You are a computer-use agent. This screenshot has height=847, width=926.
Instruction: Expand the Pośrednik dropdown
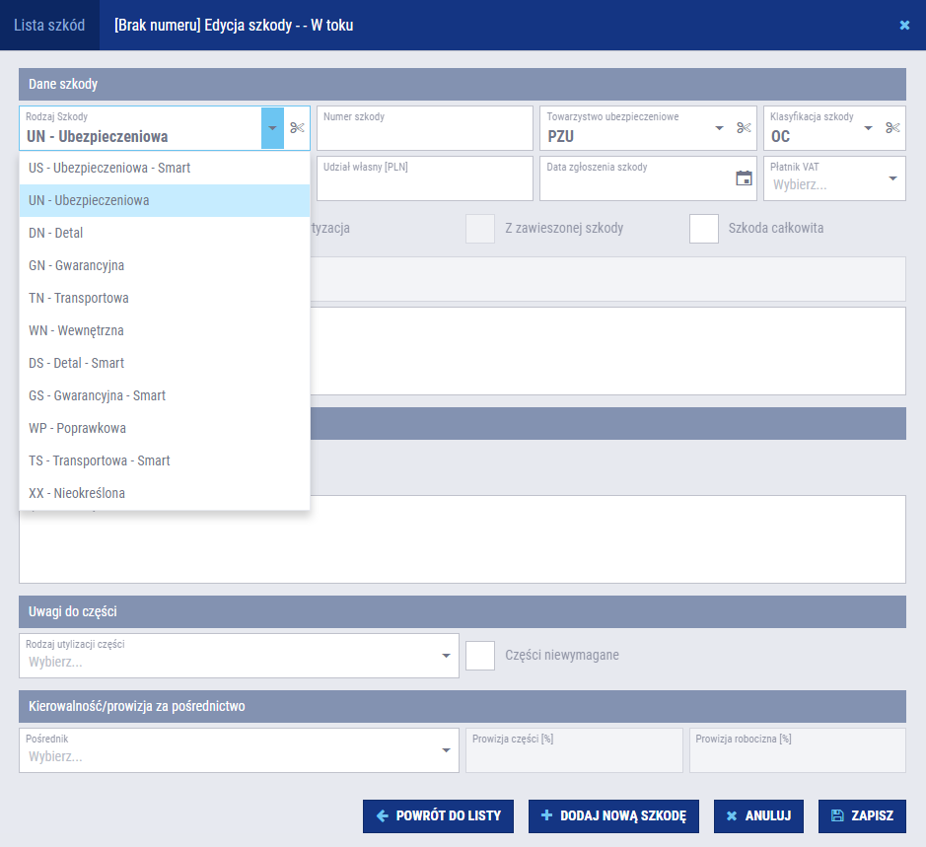446,750
